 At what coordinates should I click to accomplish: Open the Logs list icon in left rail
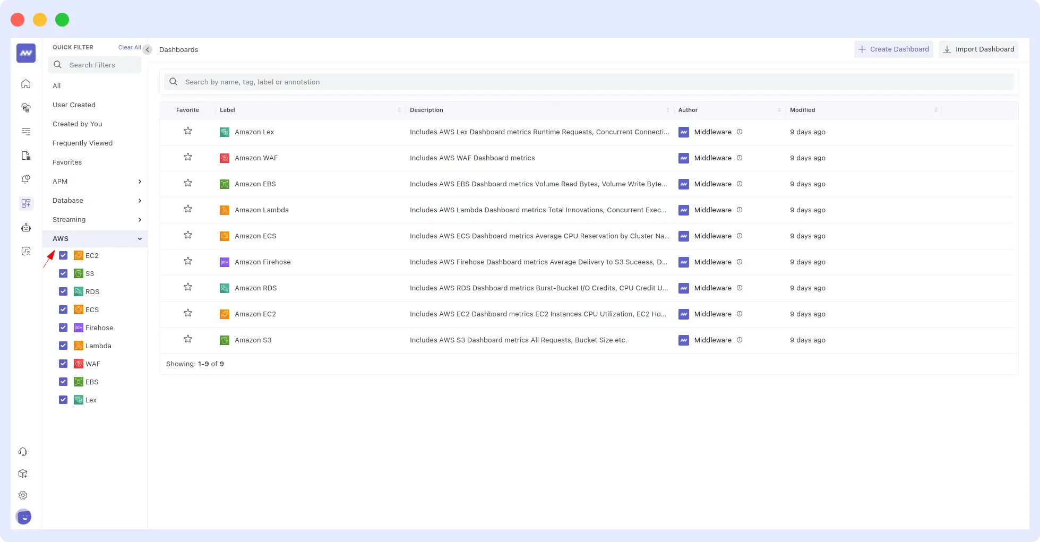point(25,132)
